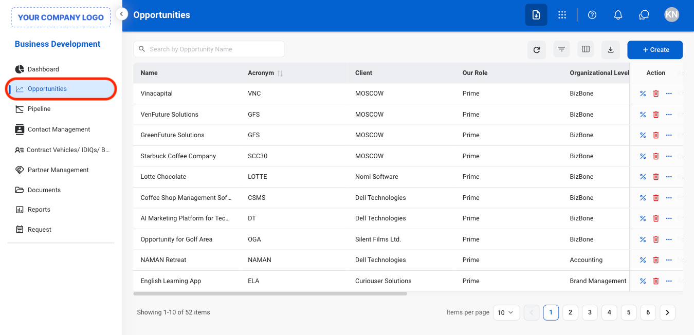Open more options for NAMAN Retreat row
694x335 pixels.
669,260
